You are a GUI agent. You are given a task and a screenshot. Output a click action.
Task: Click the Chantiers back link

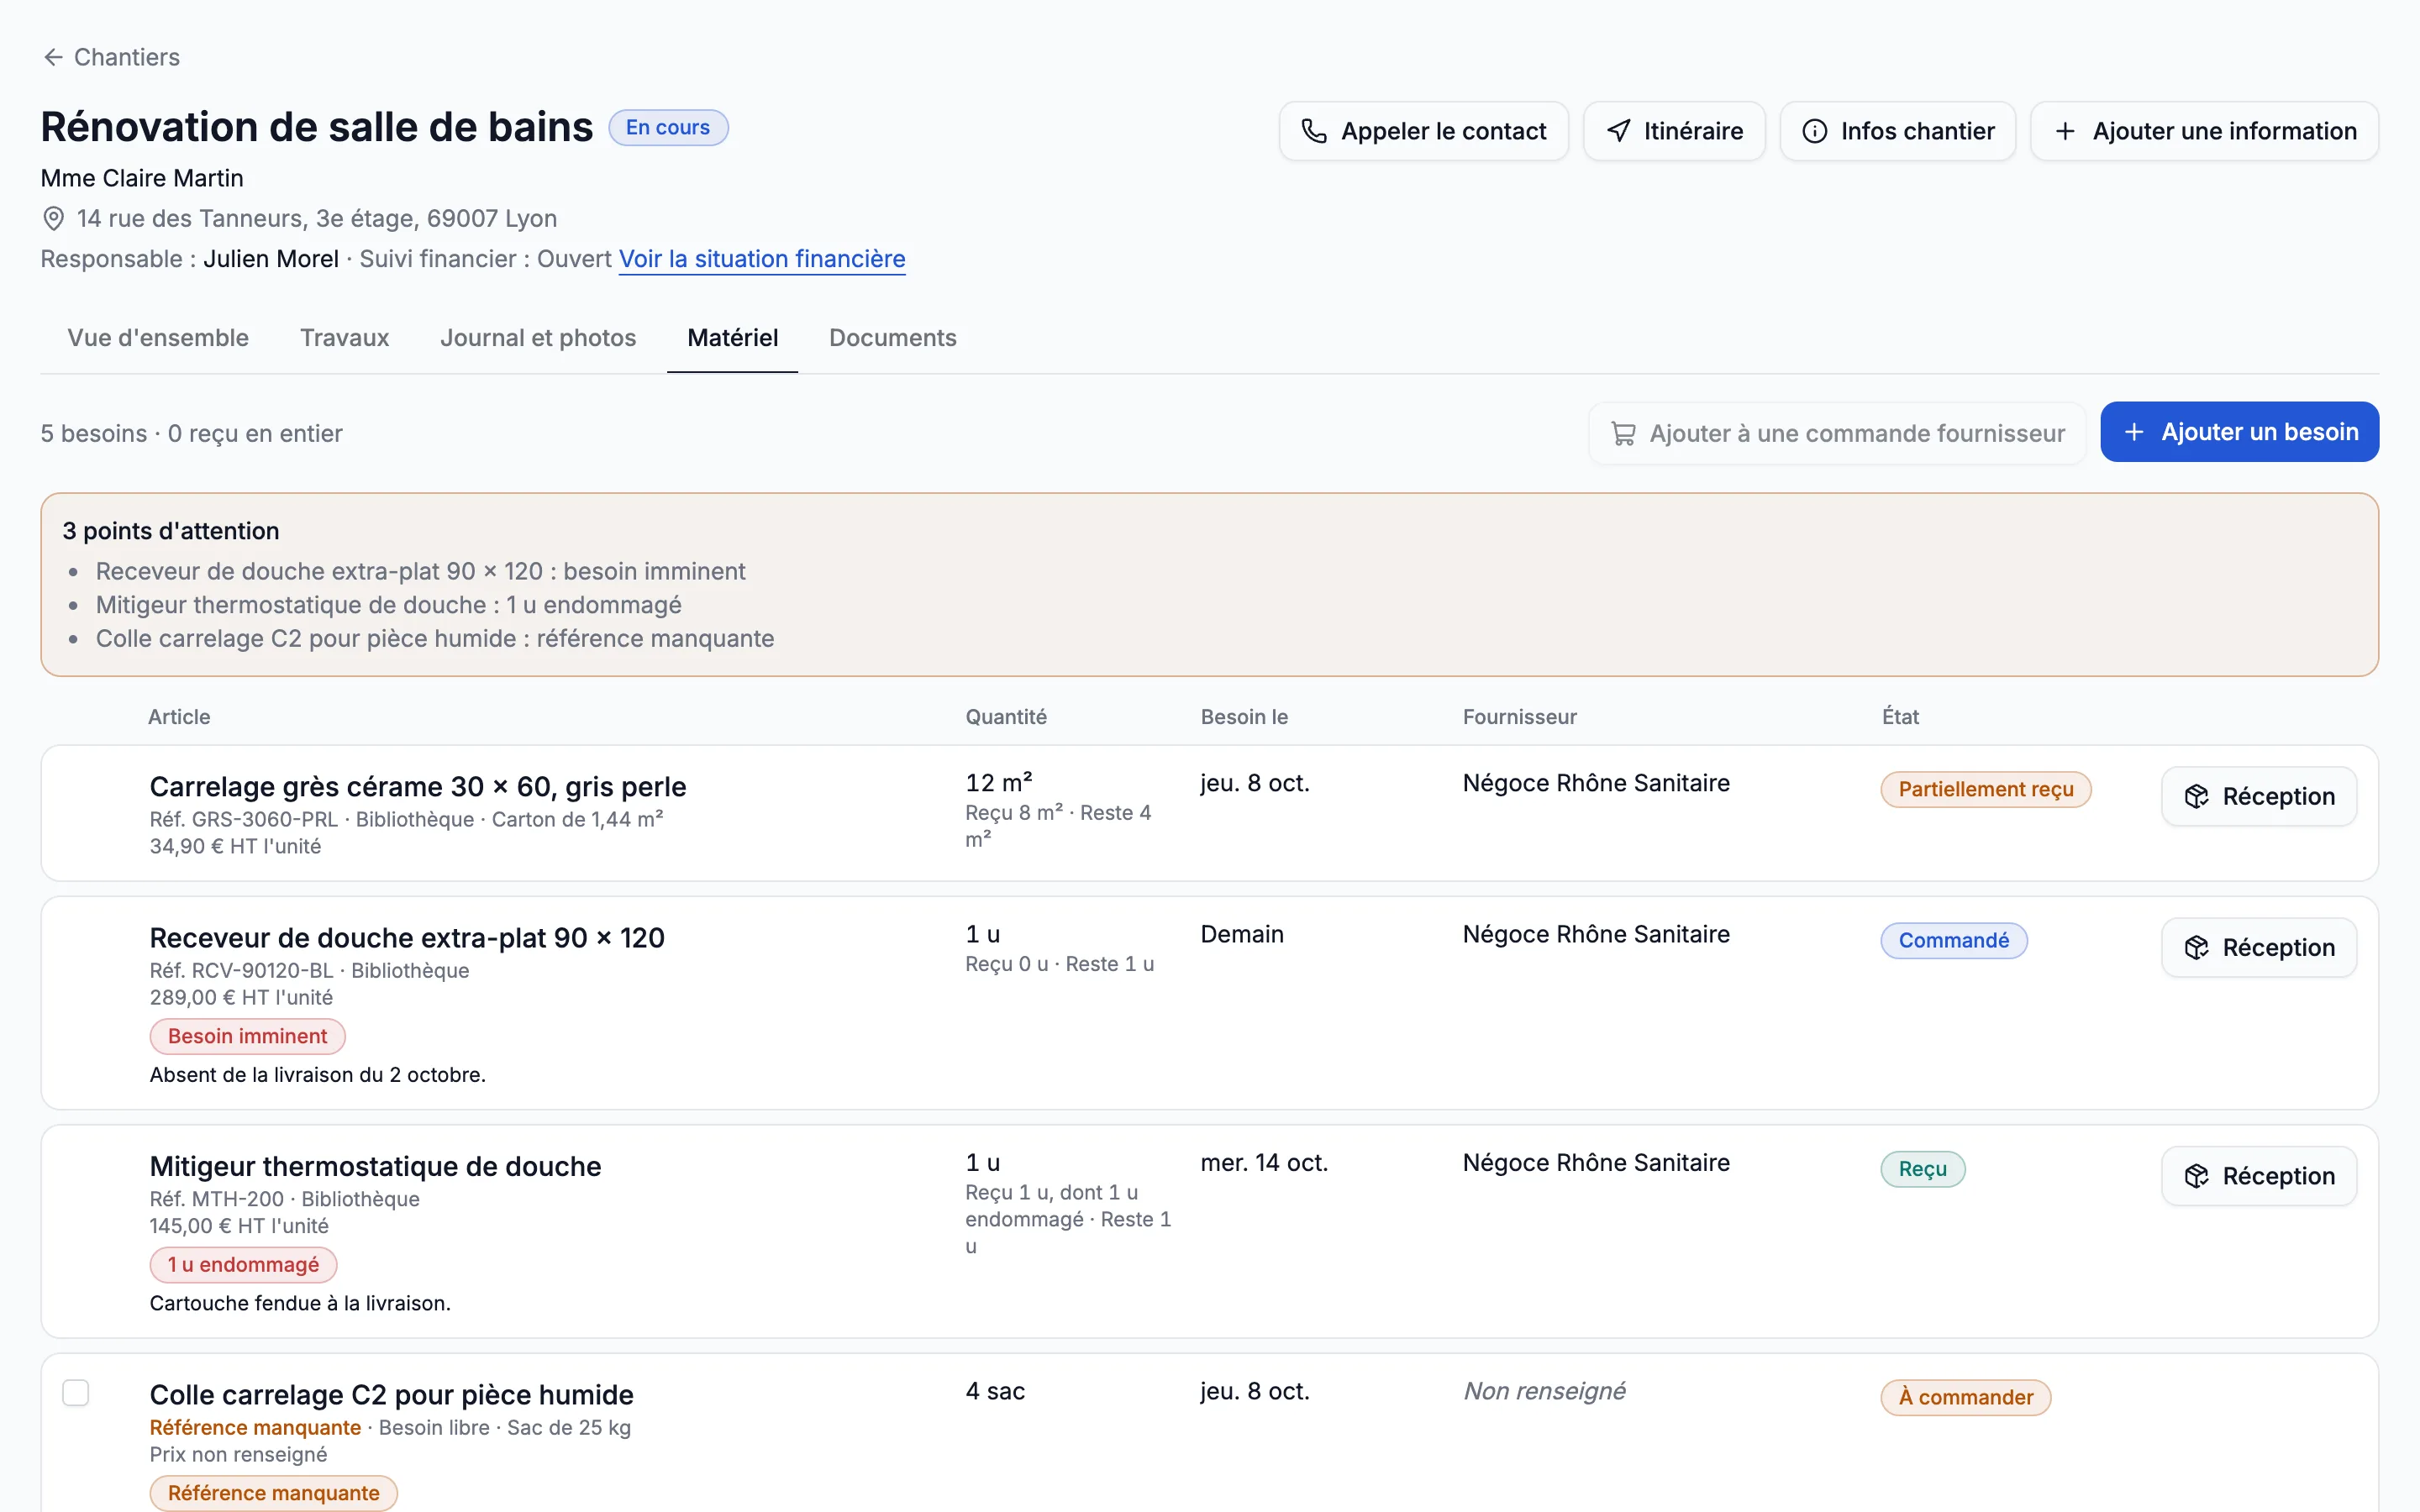click(x=111, y=57)
